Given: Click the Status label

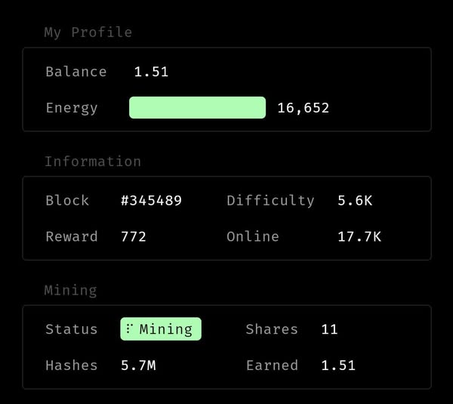Looking at the screenshot, I should click(x=72, y=329).
